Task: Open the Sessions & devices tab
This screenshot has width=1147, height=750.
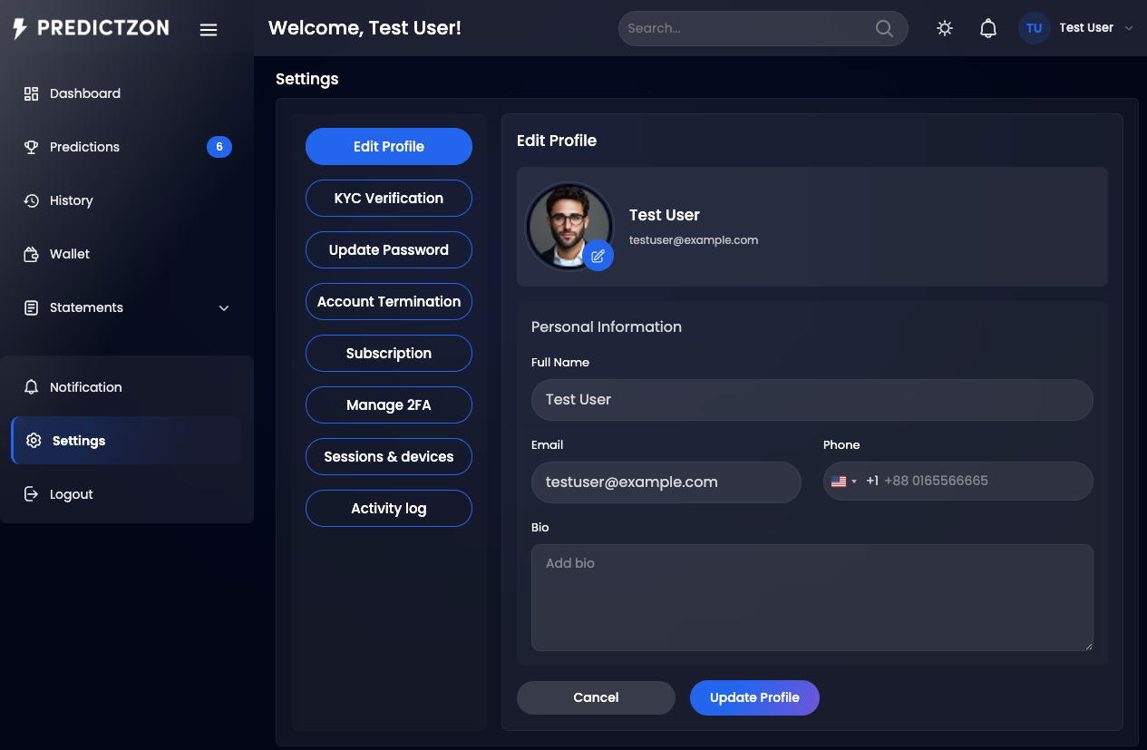Action: [x=389, y=457]
